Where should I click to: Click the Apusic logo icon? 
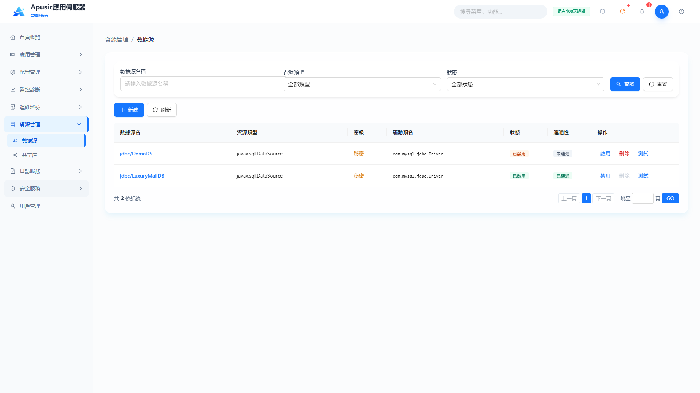coord(19,12)
